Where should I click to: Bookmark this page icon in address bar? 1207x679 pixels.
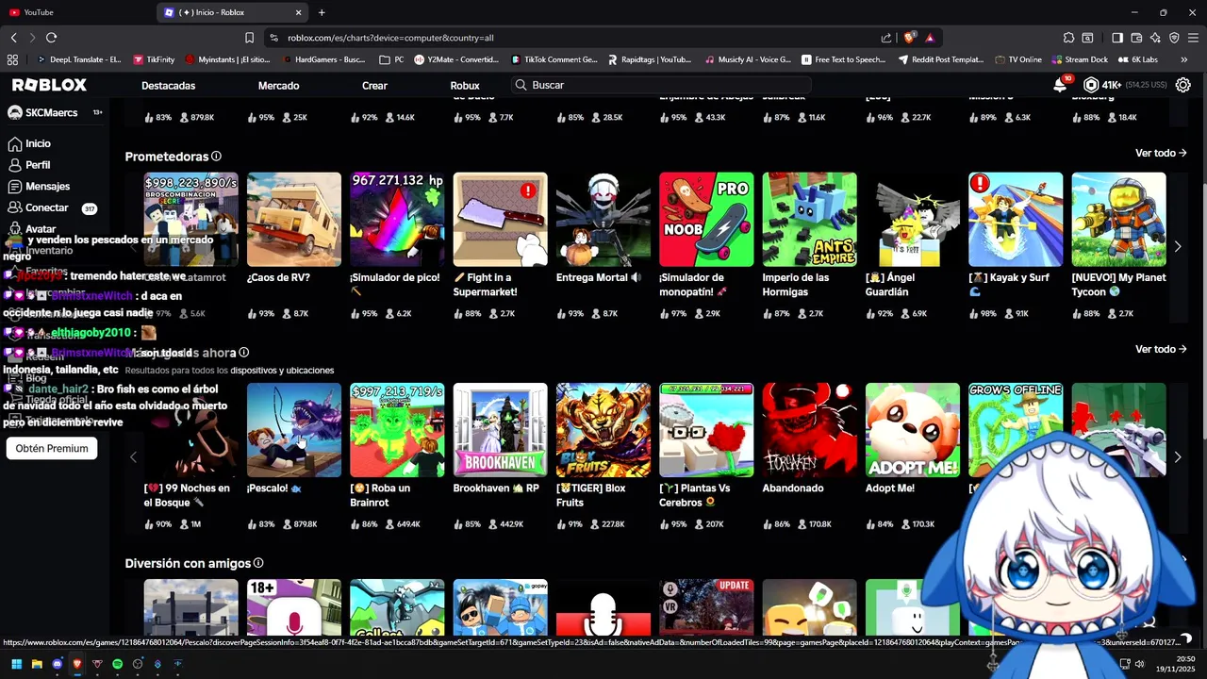pos(249,38)
